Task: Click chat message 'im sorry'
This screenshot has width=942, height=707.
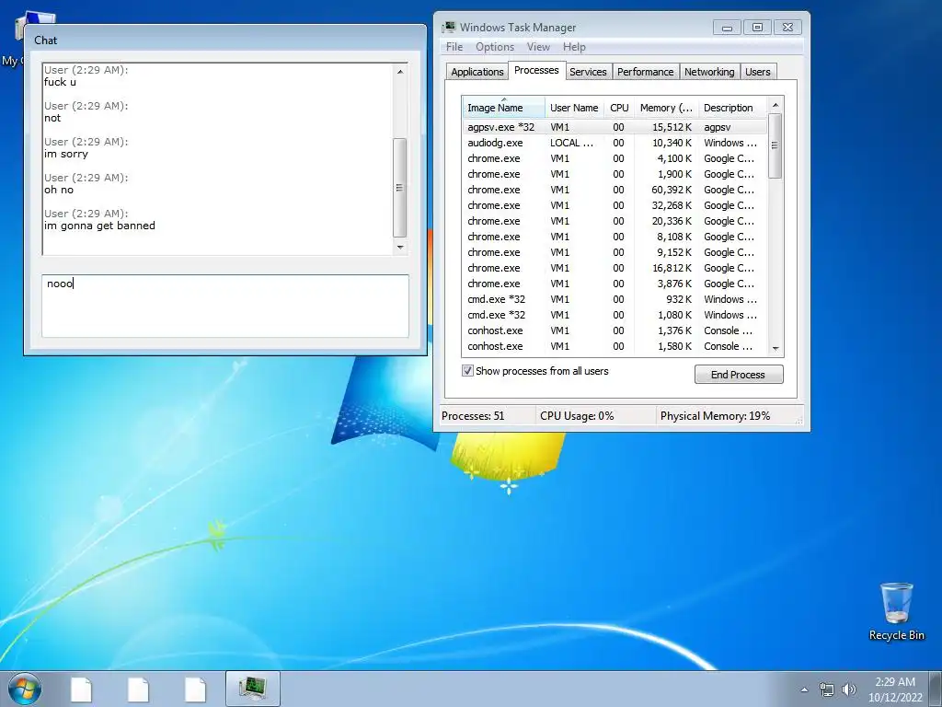Action: click(66, 154)
